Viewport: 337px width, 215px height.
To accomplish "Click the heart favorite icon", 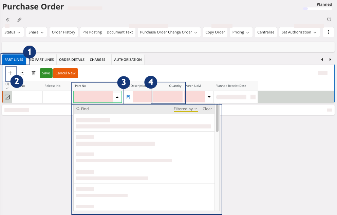I will [x=329, y=20].
